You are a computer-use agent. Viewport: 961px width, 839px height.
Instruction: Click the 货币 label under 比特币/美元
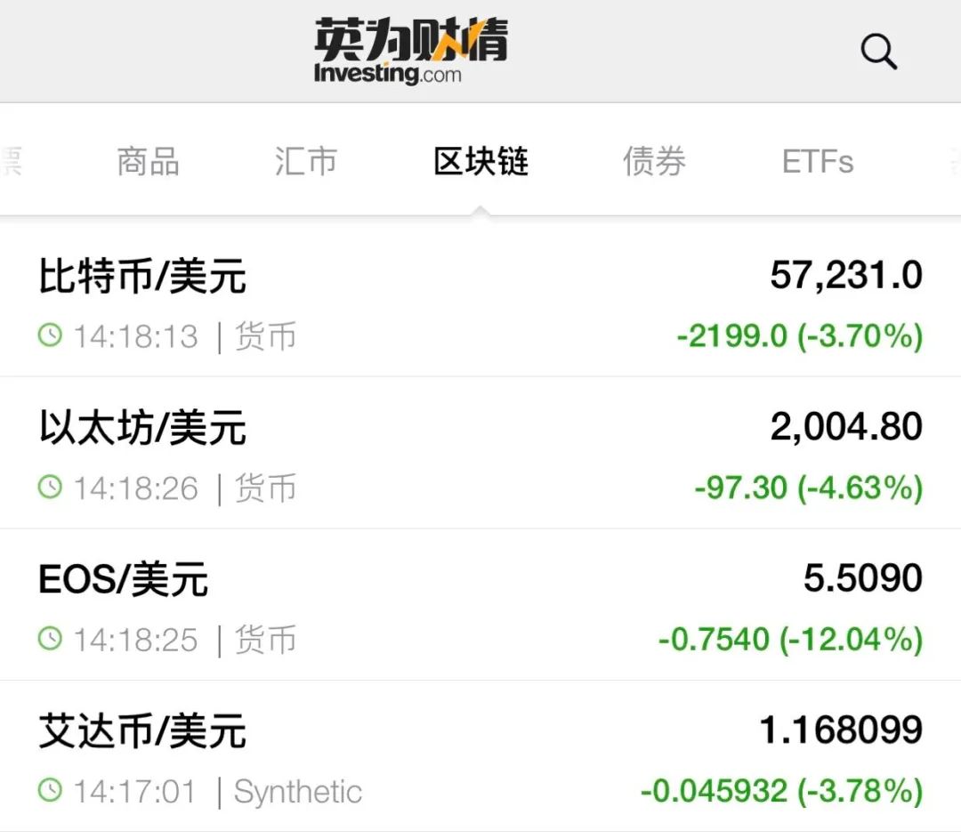(x=266, y=336)
